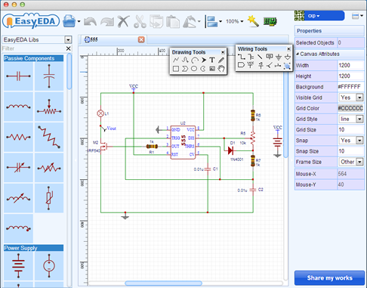Open the 100% zoom level menu

coord(235,21)
